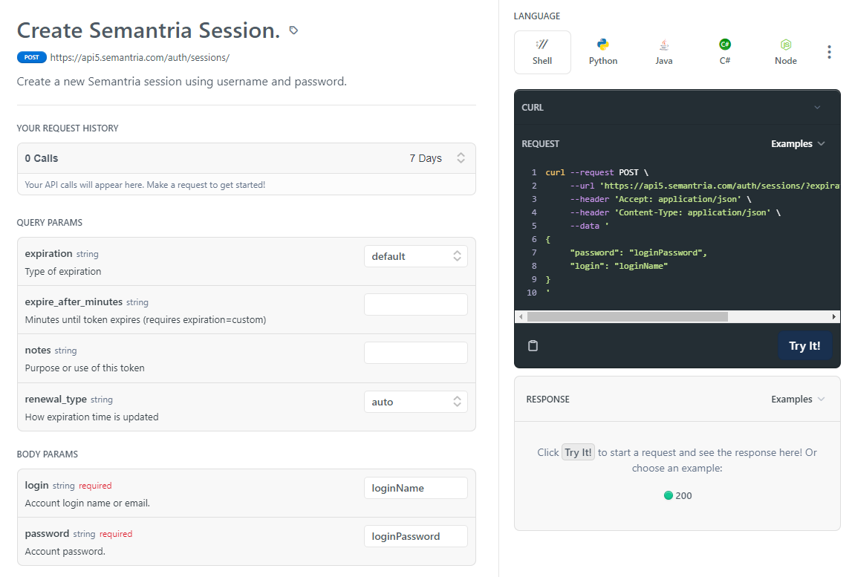Select the Shell language option
This screenshot has width=852, height=577.
[542, 52]
